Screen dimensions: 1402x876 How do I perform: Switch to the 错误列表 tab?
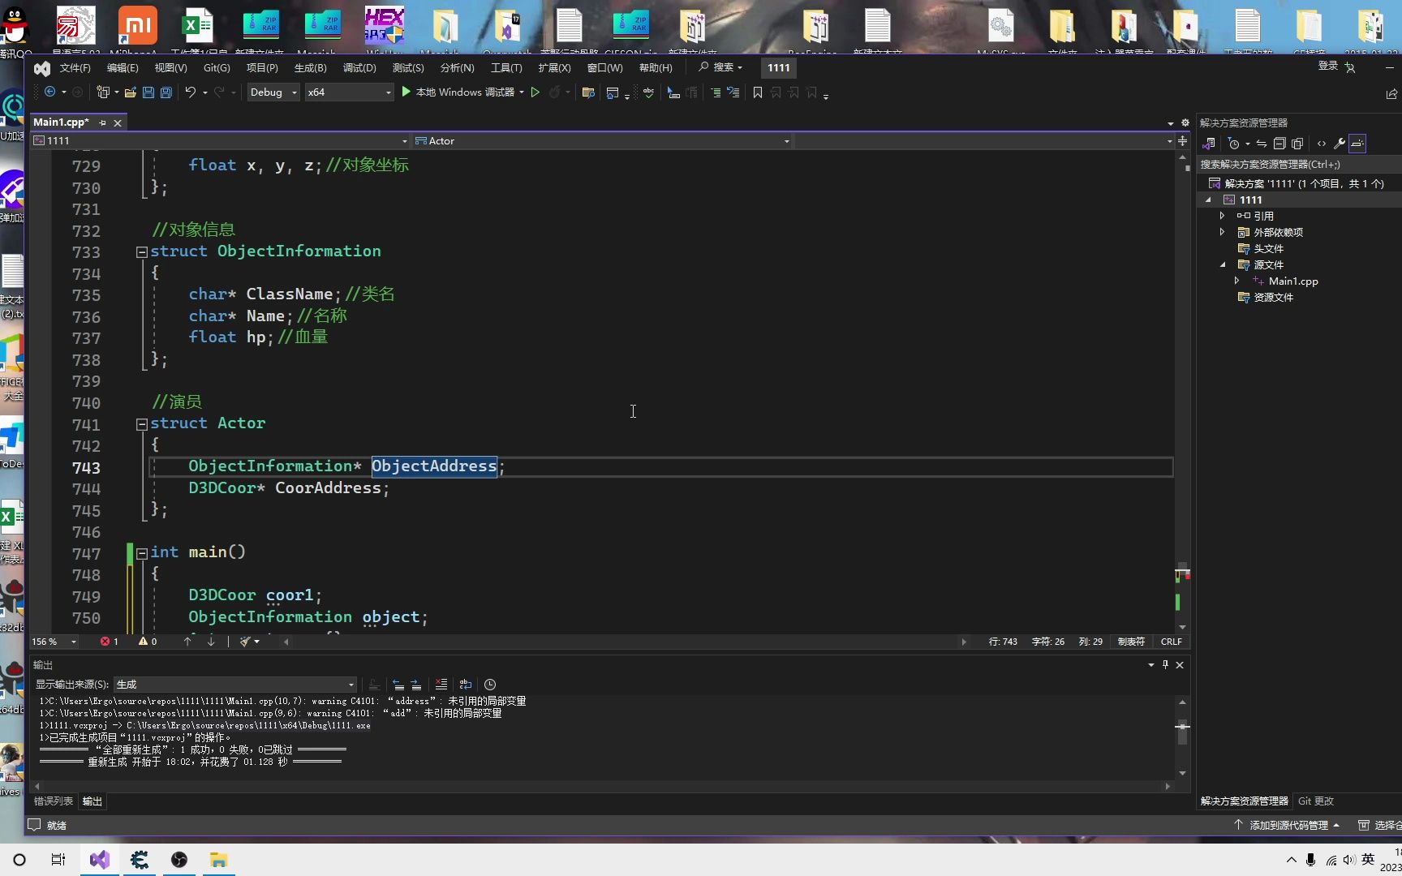tap(54, 801)
